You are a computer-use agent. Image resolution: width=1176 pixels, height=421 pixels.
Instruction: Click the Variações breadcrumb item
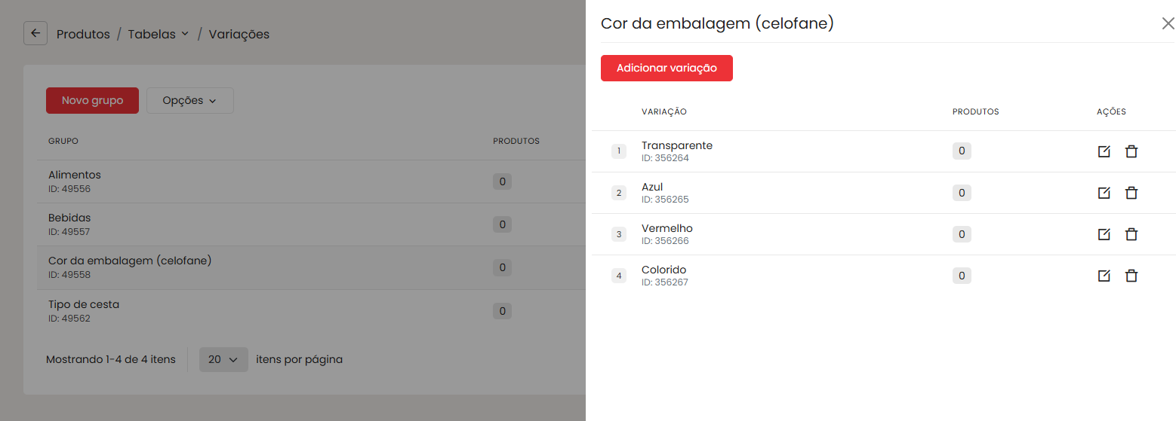coord(239,34)
